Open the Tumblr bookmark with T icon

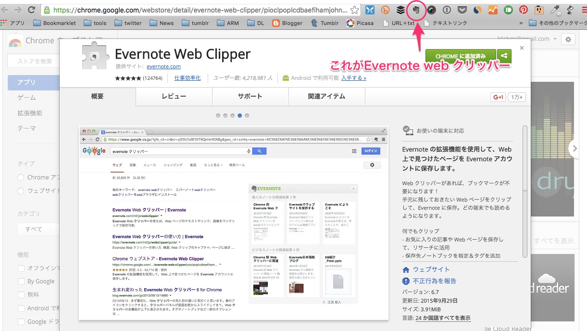(x=325, y=23)
